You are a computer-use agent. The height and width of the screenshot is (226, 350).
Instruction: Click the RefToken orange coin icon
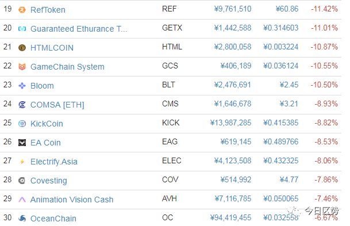(x=22, y=10)
